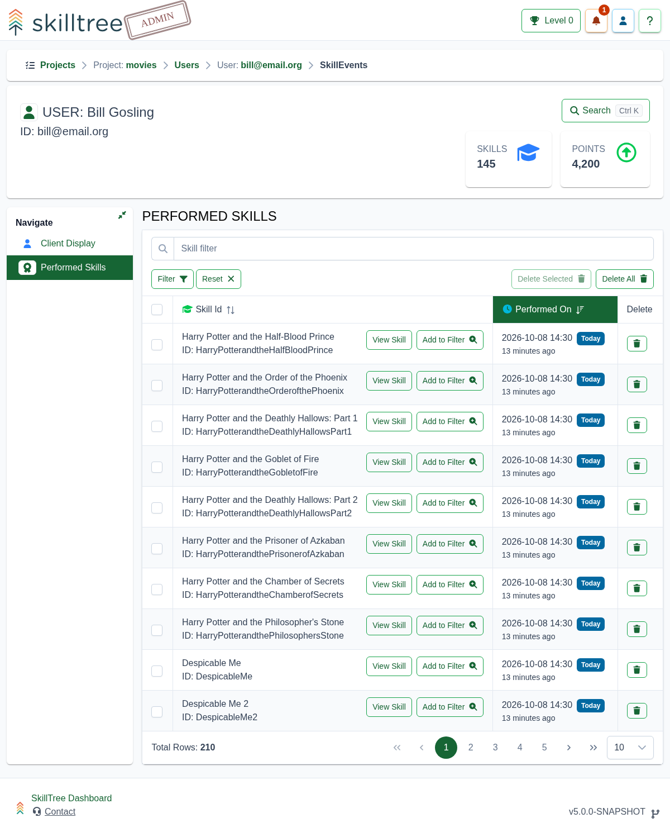Select Performed Skills in Navigate
670x832 pixels.
point(70,268)
